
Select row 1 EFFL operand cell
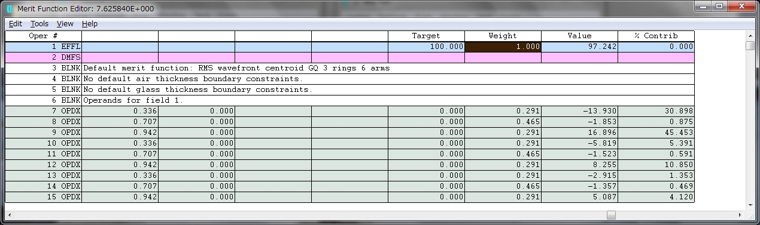(x=43, y=47)
